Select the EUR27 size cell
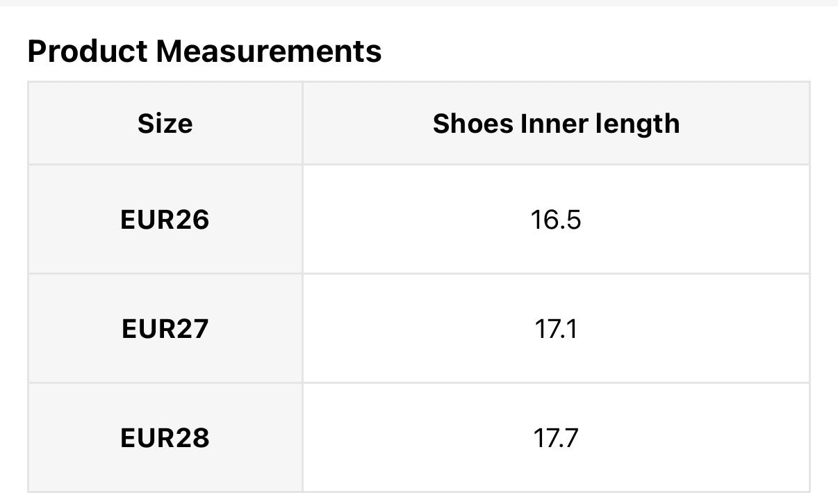 click(x=165, y=329)
